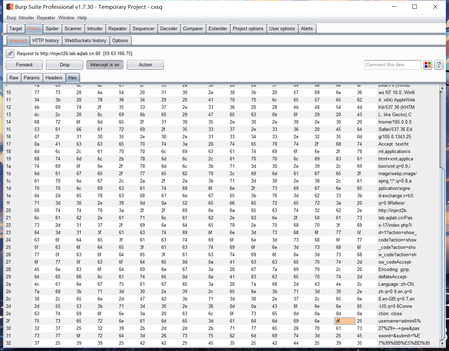Open the Burp menu
The image size is (449, 351).
12,18
